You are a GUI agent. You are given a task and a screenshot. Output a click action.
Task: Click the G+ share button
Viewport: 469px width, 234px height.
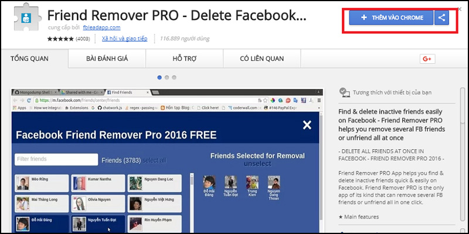pyautogui.click(x=427, y=59)
